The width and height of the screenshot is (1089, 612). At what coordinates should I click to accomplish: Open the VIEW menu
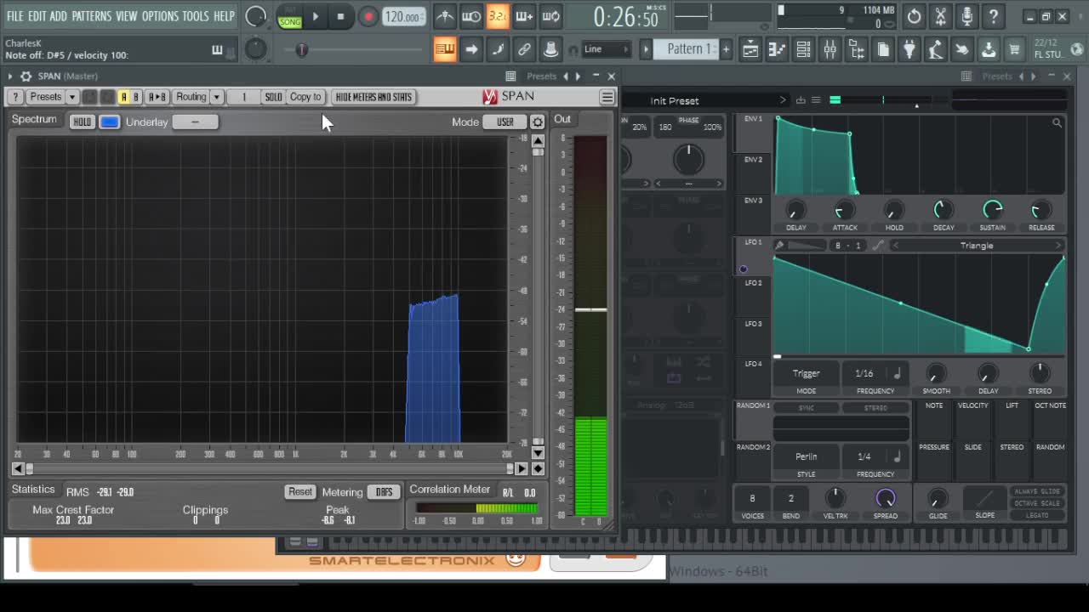(126, 16)
